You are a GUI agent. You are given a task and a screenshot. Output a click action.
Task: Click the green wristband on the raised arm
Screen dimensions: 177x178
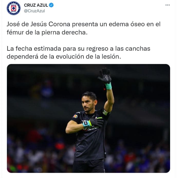point(108,86)
